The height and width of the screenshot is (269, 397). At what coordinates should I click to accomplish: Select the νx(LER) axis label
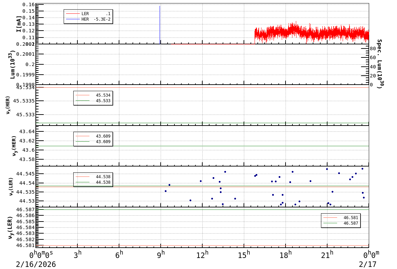[11, 186]
